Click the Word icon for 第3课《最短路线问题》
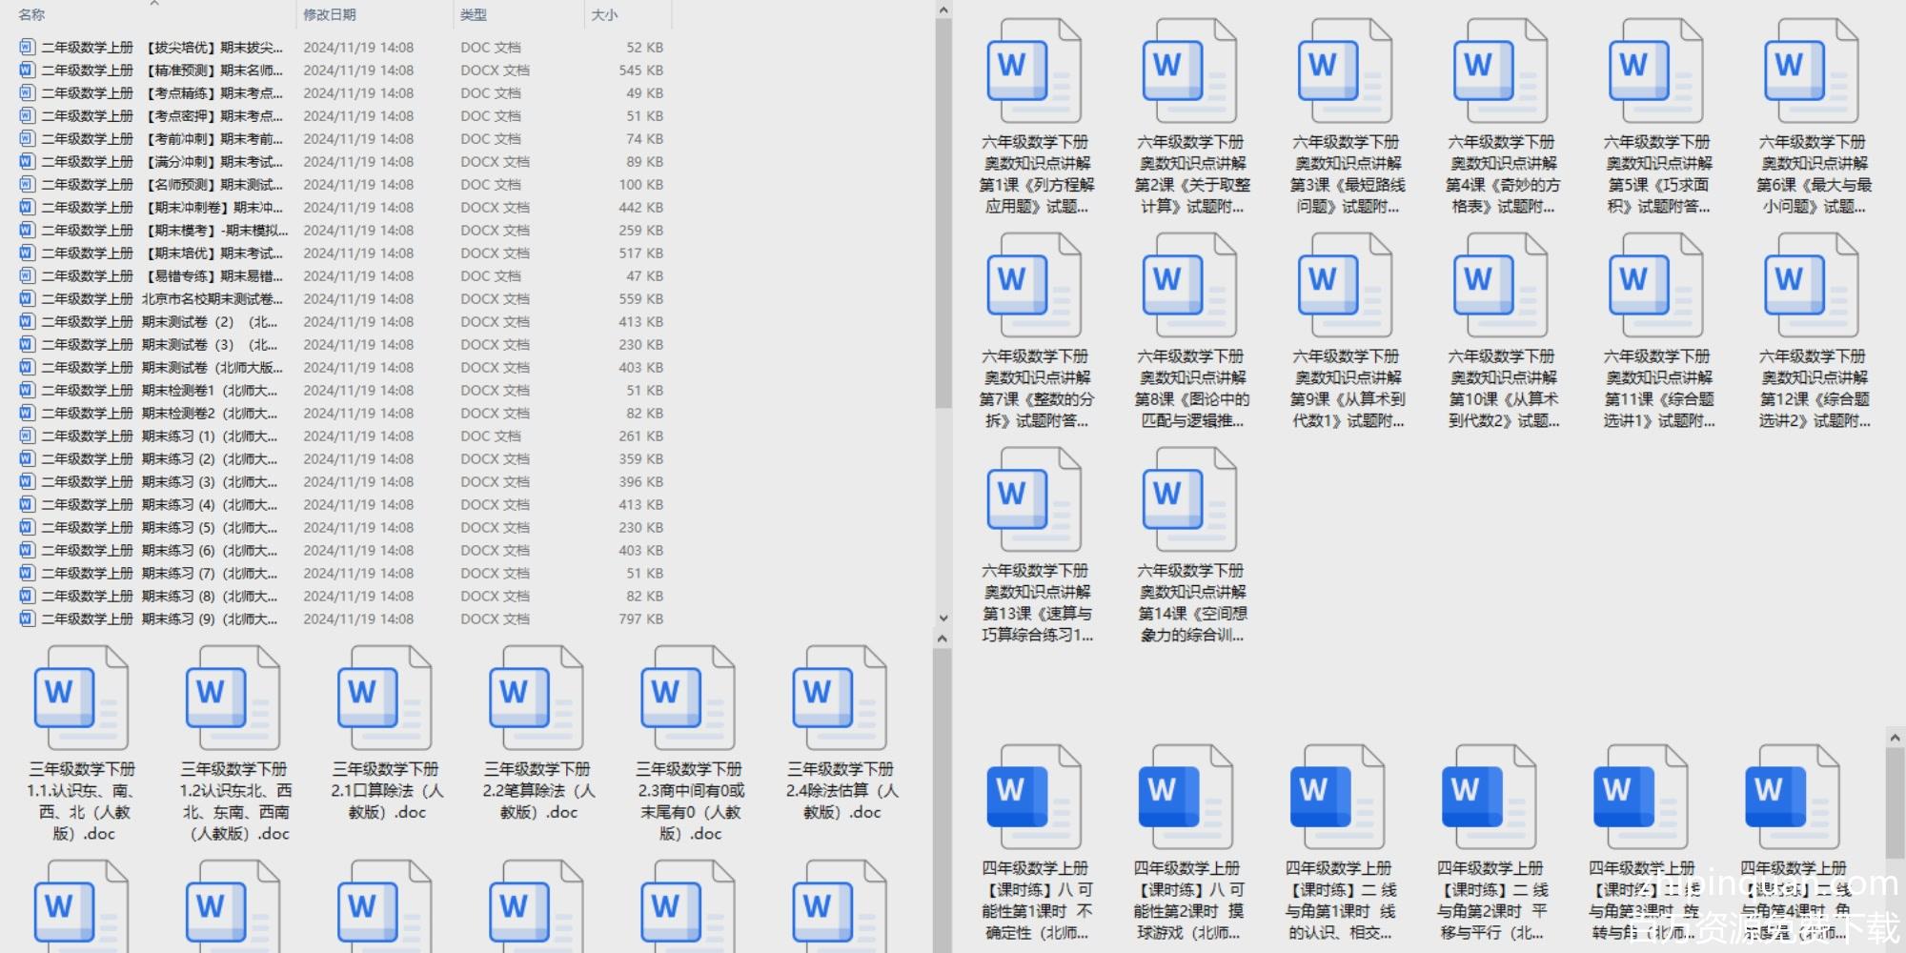1906x953 pixels. point(1345,71)
